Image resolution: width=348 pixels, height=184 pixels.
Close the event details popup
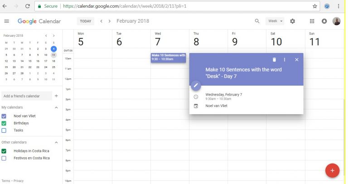pyautogui.click(x=297, y=60)
